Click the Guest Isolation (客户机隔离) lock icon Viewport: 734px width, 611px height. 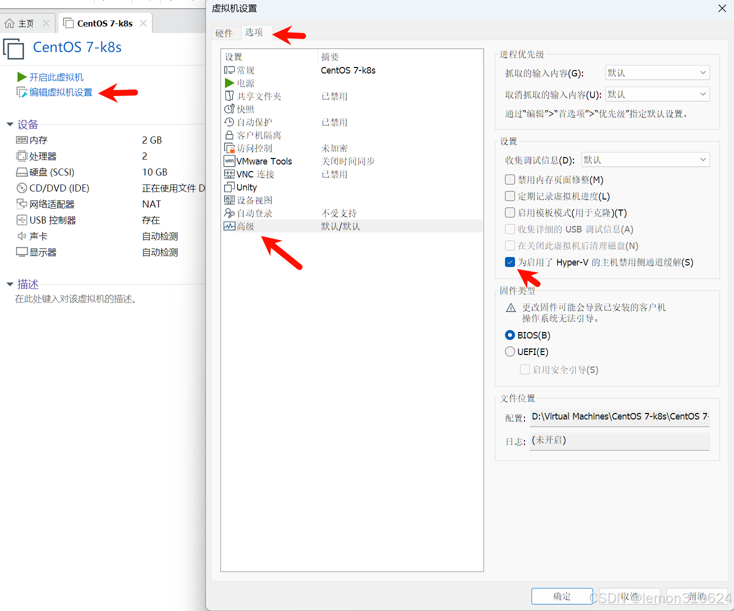coord(229,135)
